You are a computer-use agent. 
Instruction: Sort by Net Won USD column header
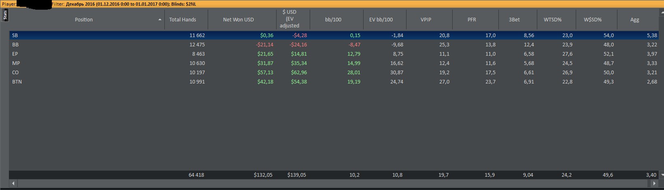(x=238, y=20)
